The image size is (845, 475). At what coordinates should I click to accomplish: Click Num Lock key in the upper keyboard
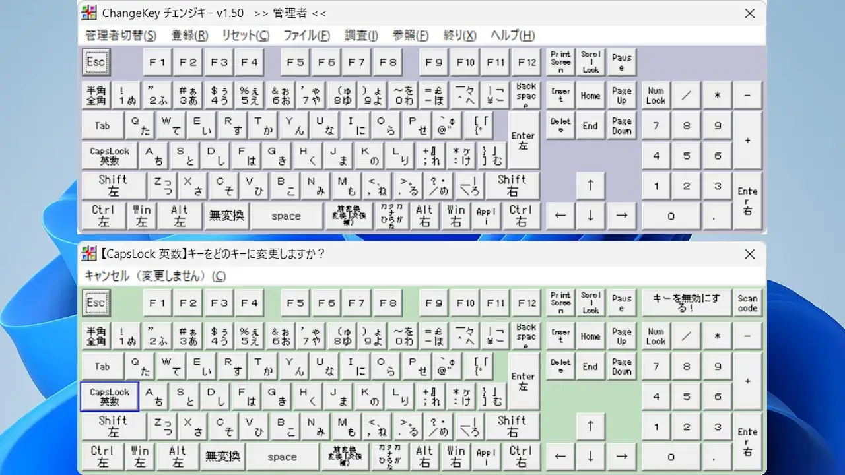click(x=656, y=96)
